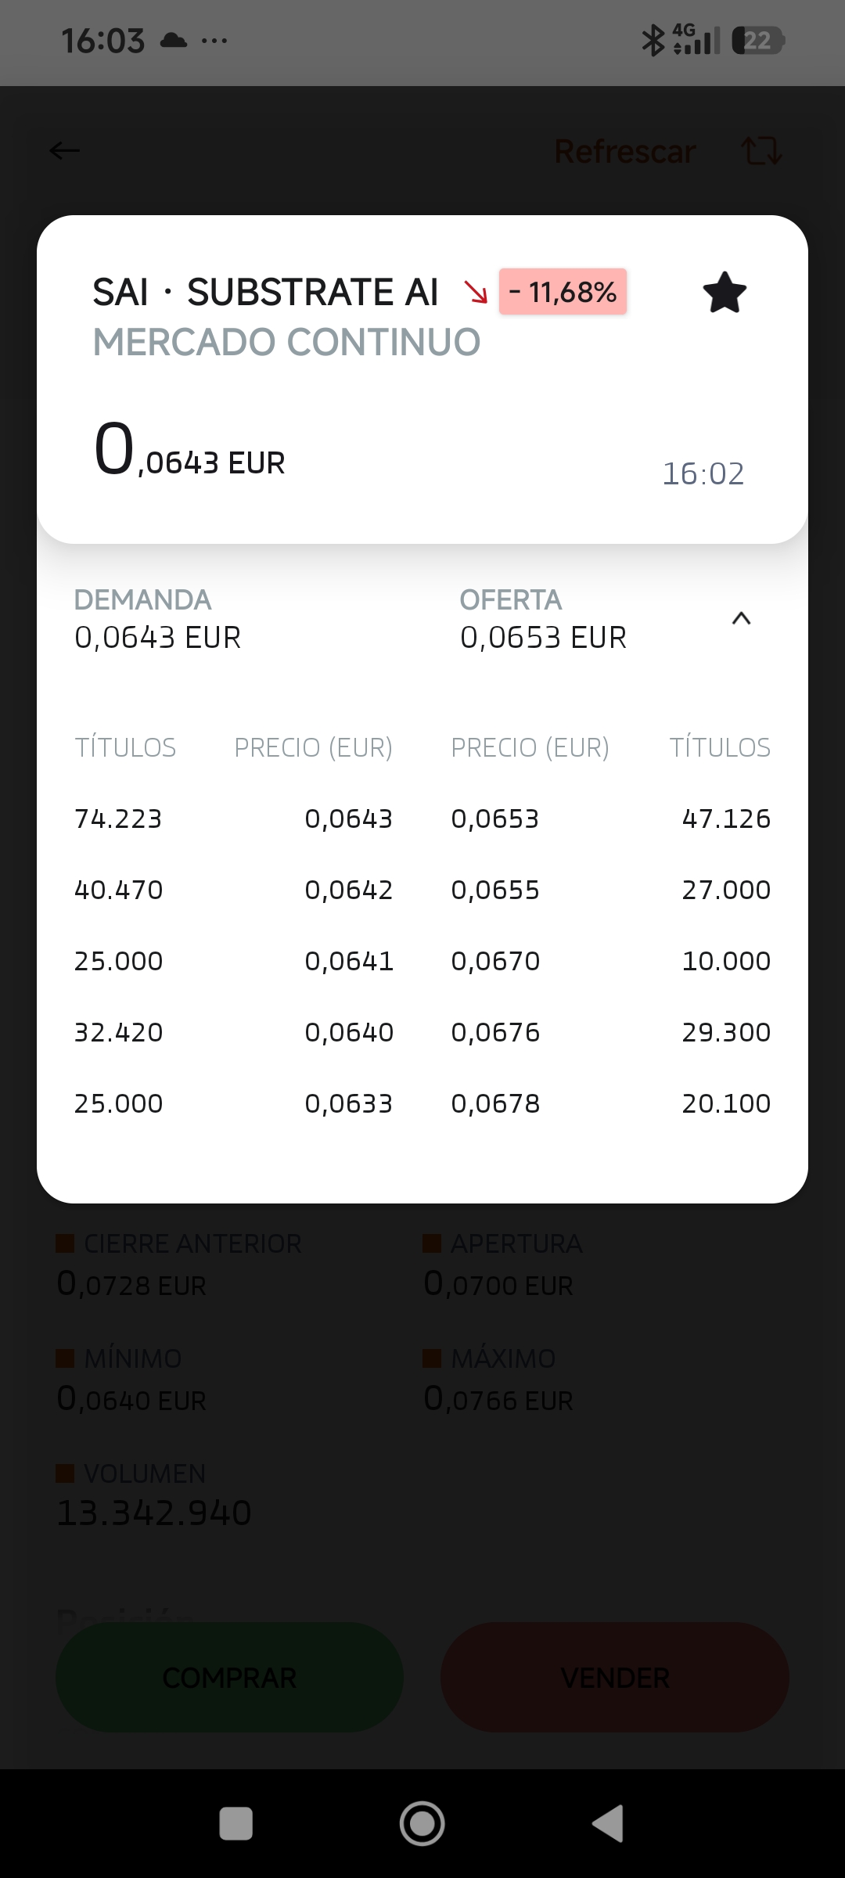Tap the red down-trend arrow icon
This screenshot has height=1878, width=845.
476,293
